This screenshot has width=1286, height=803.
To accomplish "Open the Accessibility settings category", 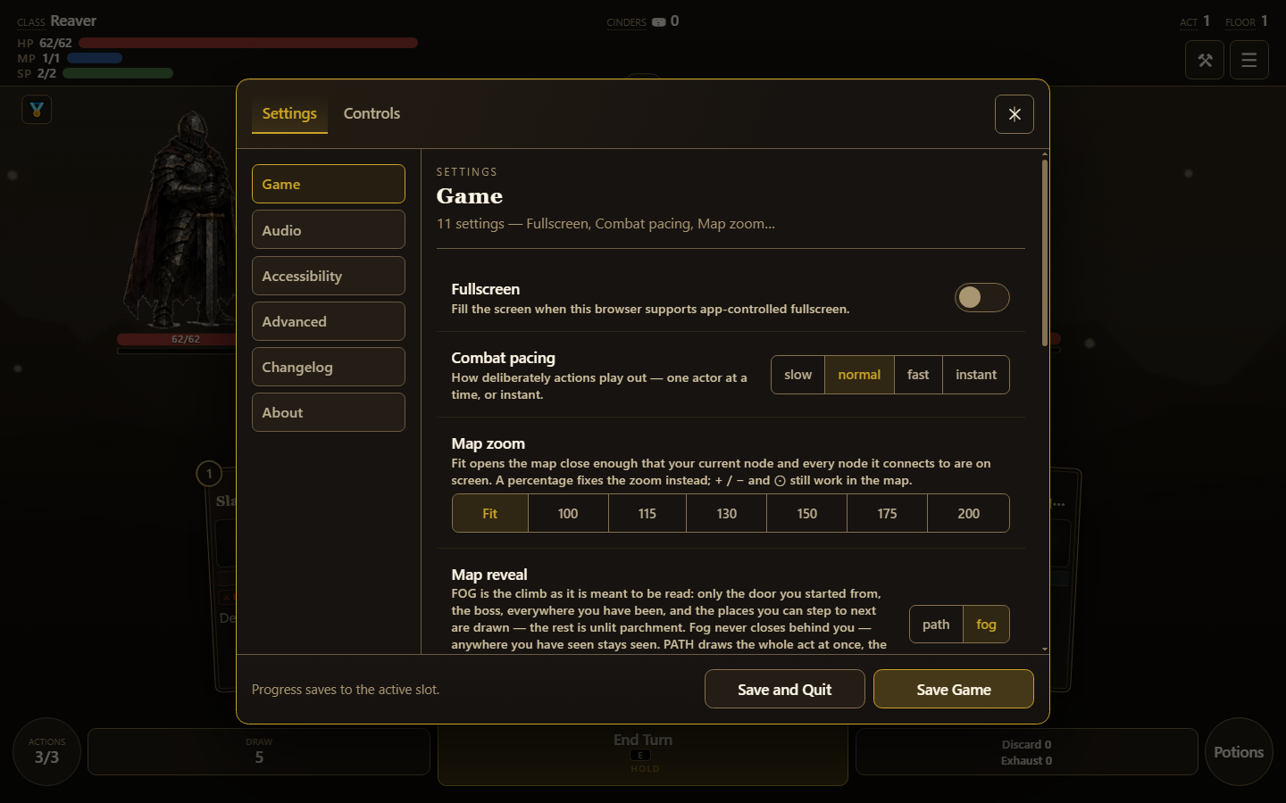I will 329,276.
